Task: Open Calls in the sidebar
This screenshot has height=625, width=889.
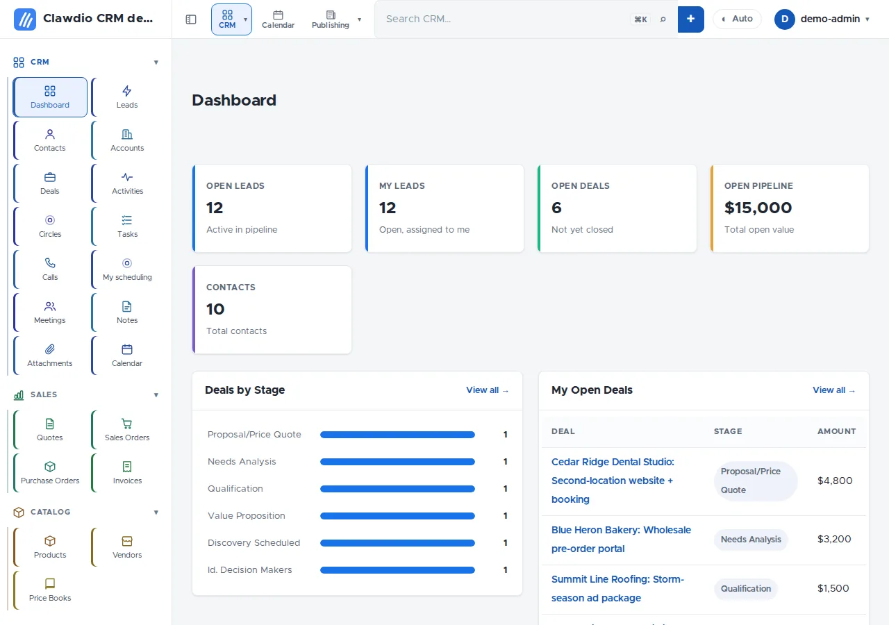Action: click(x=50, y=269)
